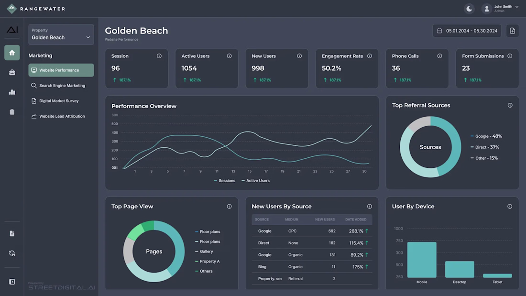This screenshot has width=526, height=296.
Task: Sort table by MEDIUM column header
Action: point(292,219)
